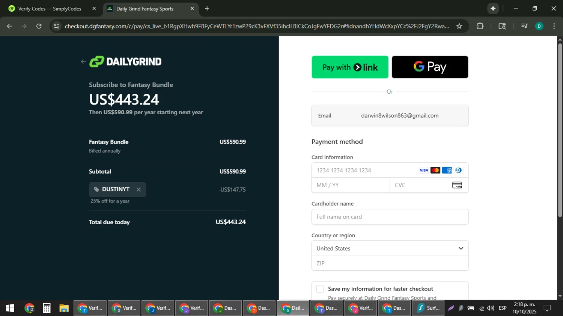Remove the DUSTINYT promo code with the X
The image size is (563, 316).
click(138, 190)
